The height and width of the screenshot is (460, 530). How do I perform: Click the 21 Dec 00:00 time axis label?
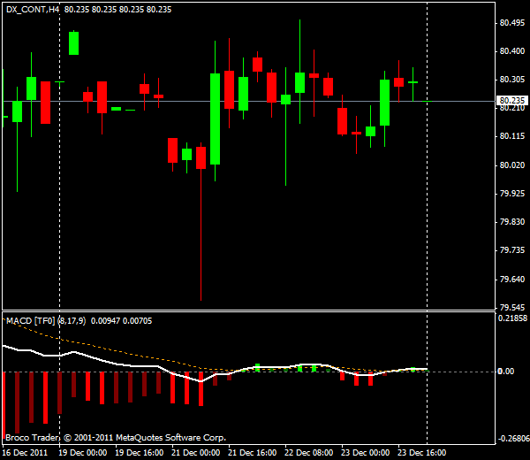(196, 453)
